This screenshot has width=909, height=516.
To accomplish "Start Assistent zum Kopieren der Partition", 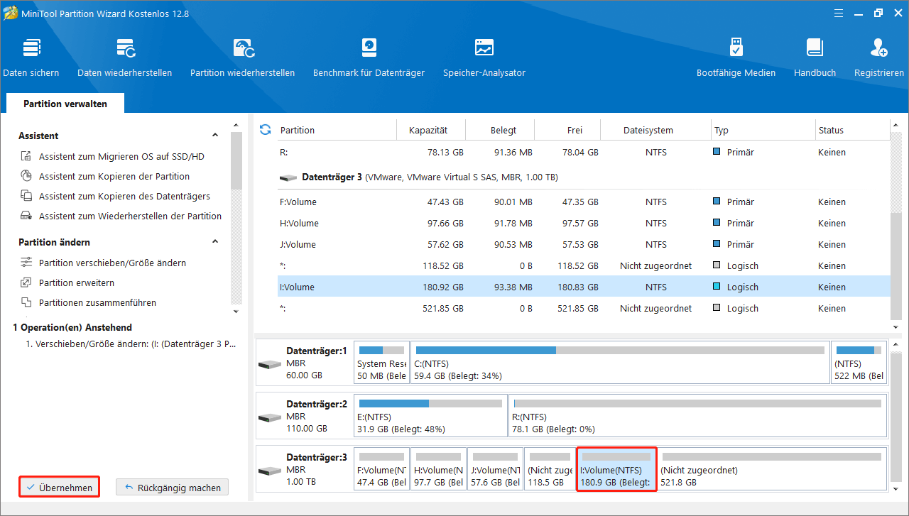I will click(114, 177).
